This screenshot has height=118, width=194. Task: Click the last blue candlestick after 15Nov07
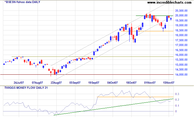(x=171, y=19)
